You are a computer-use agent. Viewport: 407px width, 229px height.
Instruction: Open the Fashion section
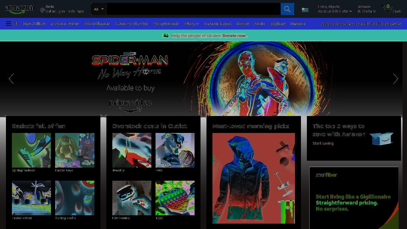pyautogui.click(x=298, y=24)
